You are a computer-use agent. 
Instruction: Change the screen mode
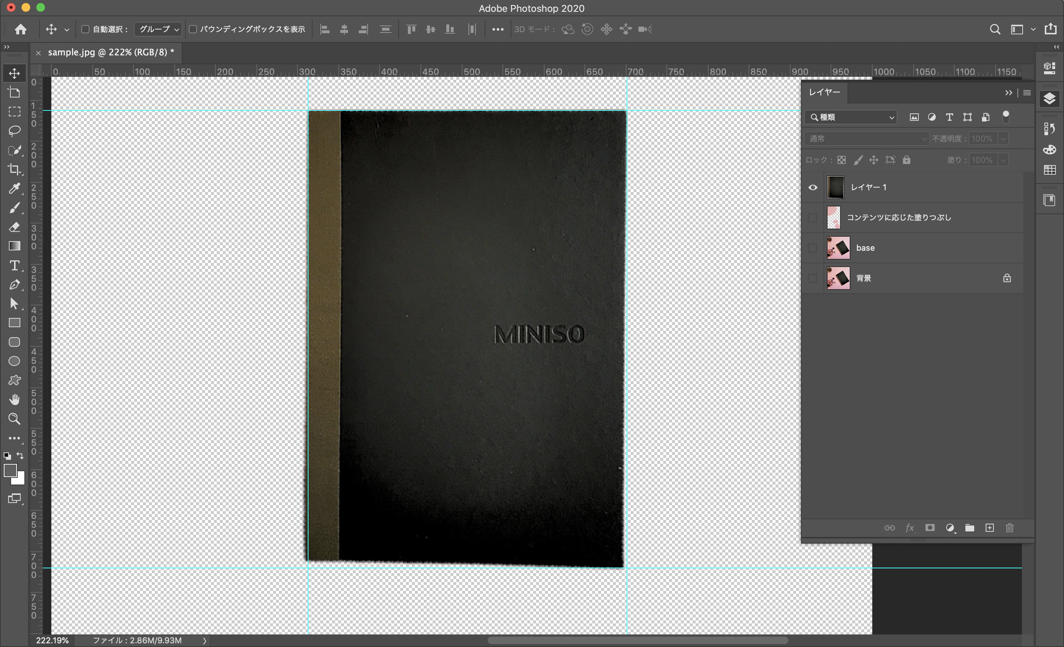(x=14, y=499)
